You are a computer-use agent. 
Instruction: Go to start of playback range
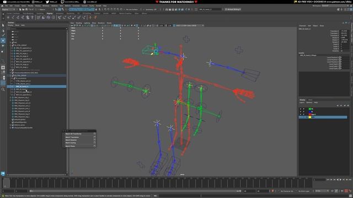coord(328,180)
